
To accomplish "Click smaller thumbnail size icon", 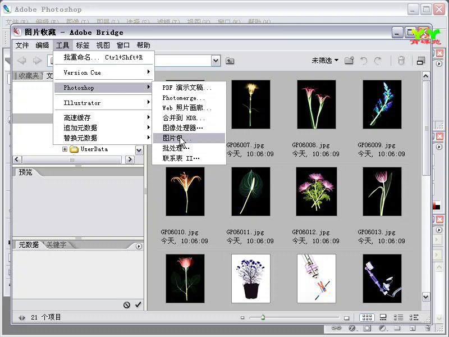I will [242, 317].
